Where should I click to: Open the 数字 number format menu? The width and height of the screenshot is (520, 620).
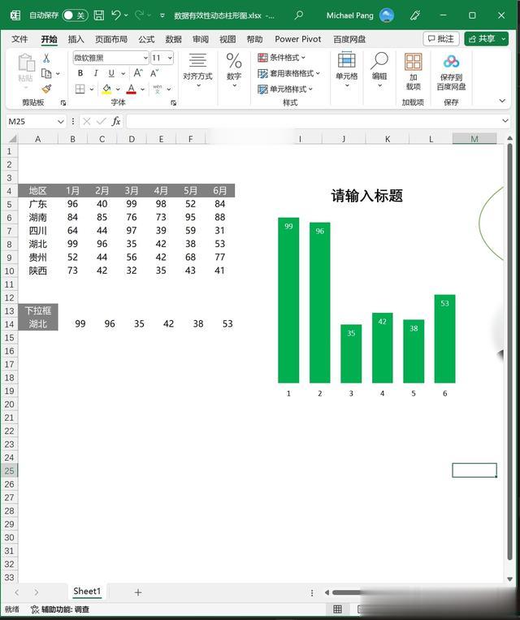click(234, 71)
